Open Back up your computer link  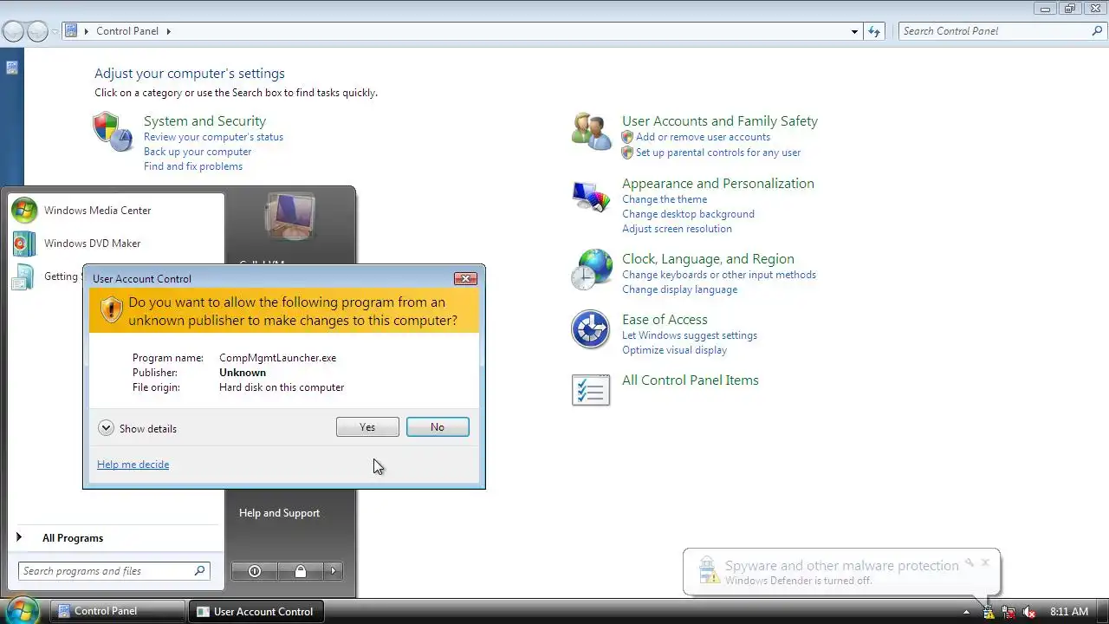(x=198, y=152)
